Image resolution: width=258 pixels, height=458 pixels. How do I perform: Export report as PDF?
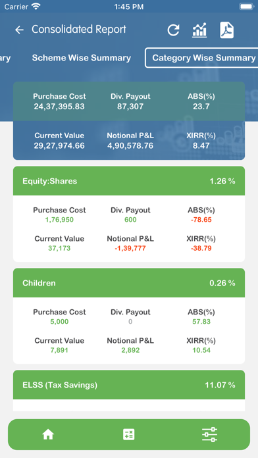226,30
